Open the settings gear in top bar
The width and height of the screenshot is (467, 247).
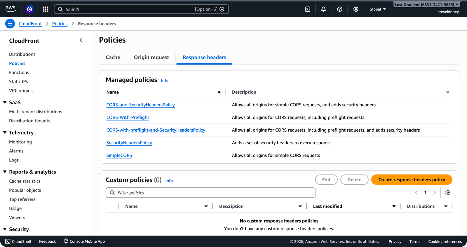pos(356,9)
